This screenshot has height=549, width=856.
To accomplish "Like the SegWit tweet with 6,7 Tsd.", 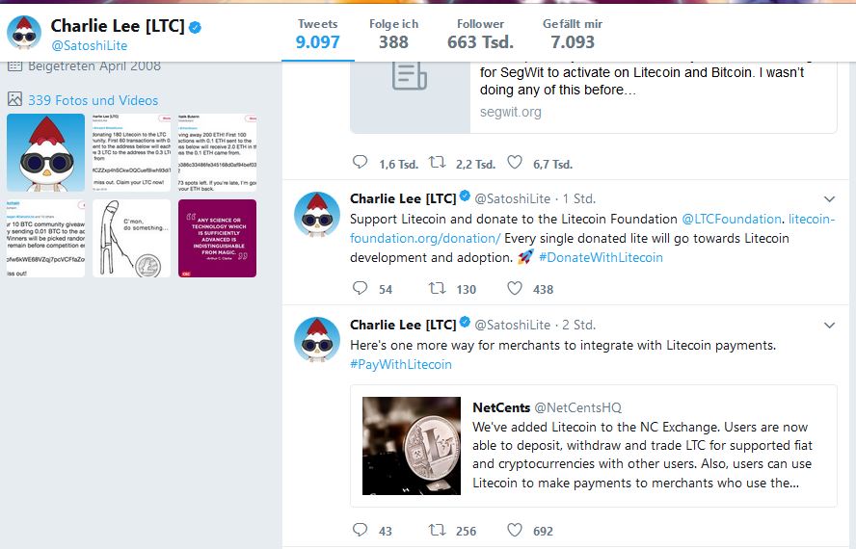I will click(514, 162).
